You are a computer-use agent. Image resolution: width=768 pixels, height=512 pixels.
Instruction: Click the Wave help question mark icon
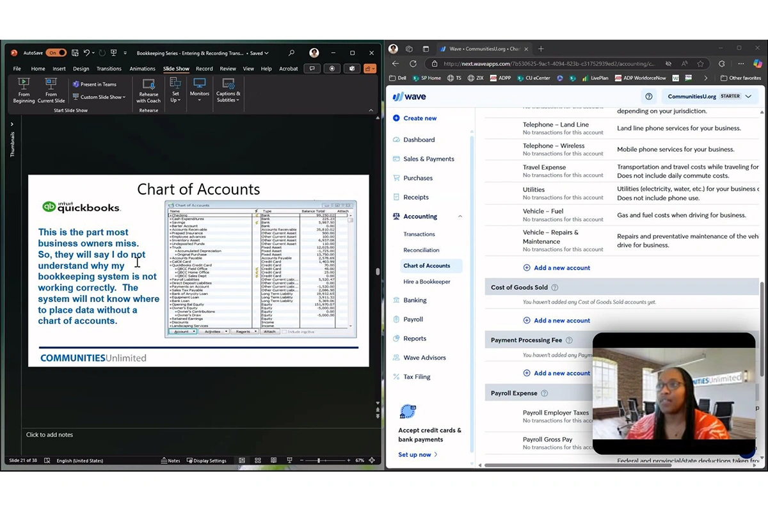pos(649,97)
